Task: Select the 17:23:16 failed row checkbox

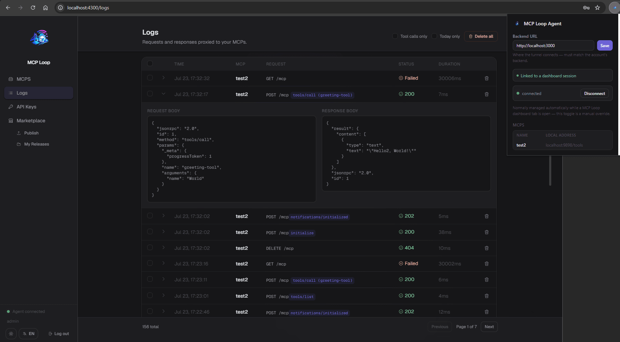Action: coord(150,263)
